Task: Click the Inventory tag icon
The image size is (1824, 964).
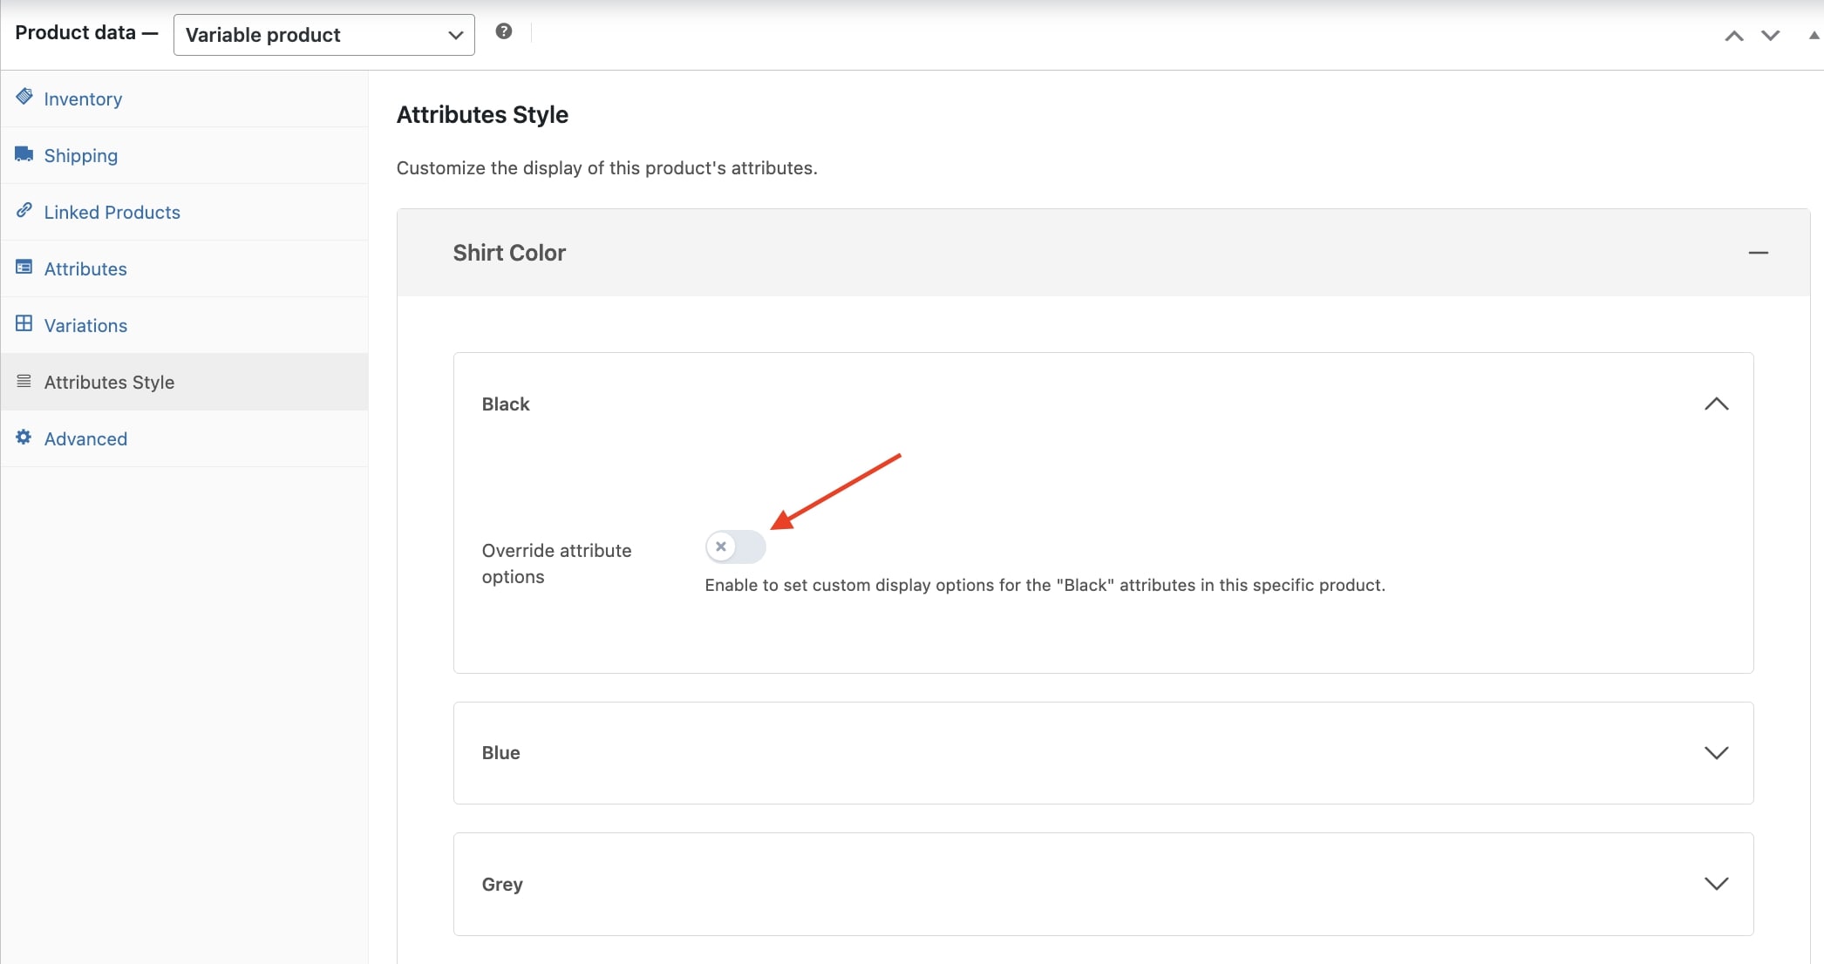Action: (x=24, y=97)
